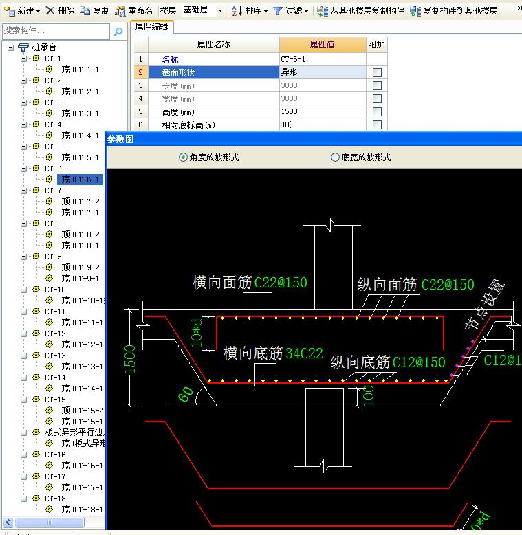Click the 搜索构件 search input field
522x535 pixels.
tap(56, 31)
